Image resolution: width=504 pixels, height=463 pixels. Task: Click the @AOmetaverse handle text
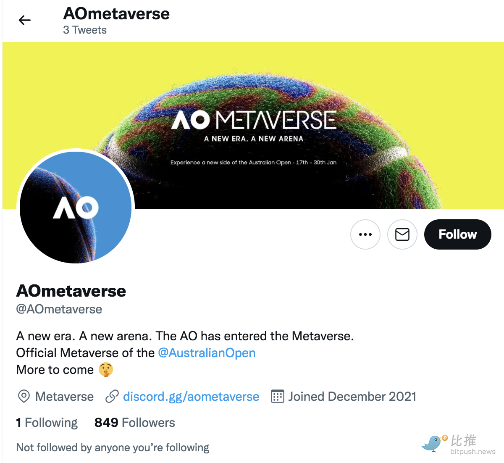[59, 309]
